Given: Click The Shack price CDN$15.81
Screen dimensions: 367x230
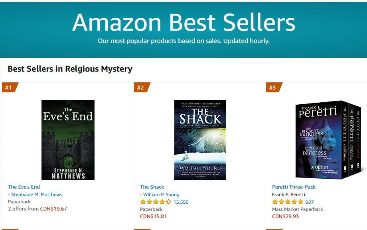Looking at the screenshot, I should coord(154,216).
